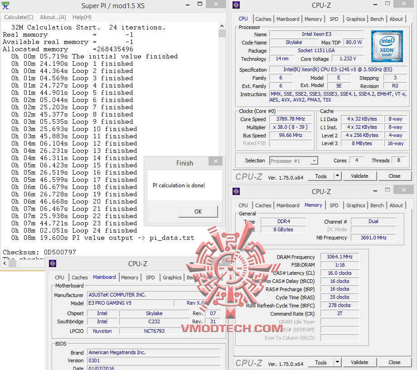Viewport: 417px width, 370px height.
Task: Select SPD tab in top CPU-Z window
Action: pyautogui.click(x=334, y=19)
